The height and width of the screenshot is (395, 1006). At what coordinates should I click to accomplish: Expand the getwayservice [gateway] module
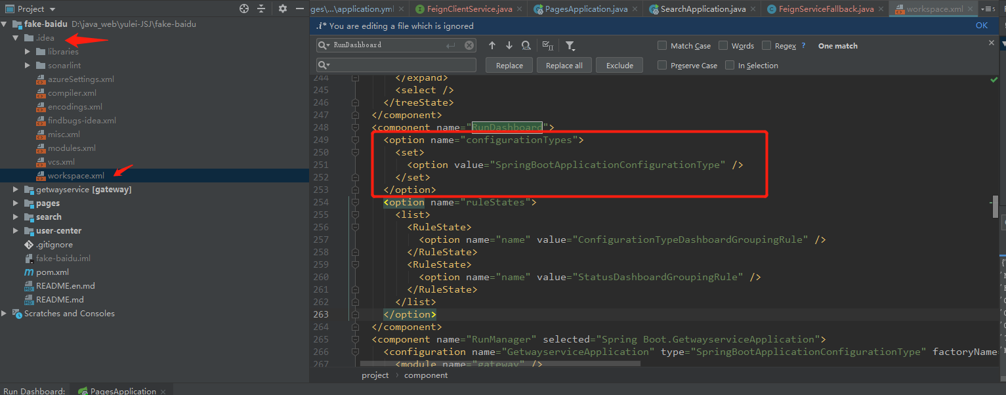click(16, 190)
